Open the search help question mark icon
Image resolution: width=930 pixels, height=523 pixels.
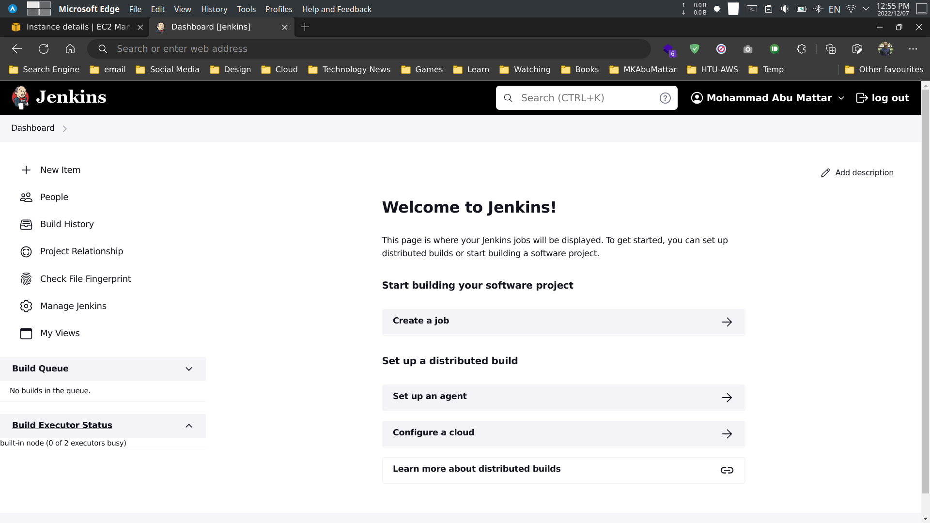coord(665,98)
